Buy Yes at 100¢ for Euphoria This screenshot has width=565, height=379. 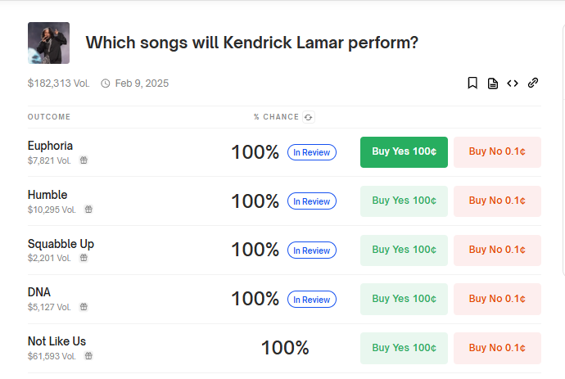click(404, 152)
